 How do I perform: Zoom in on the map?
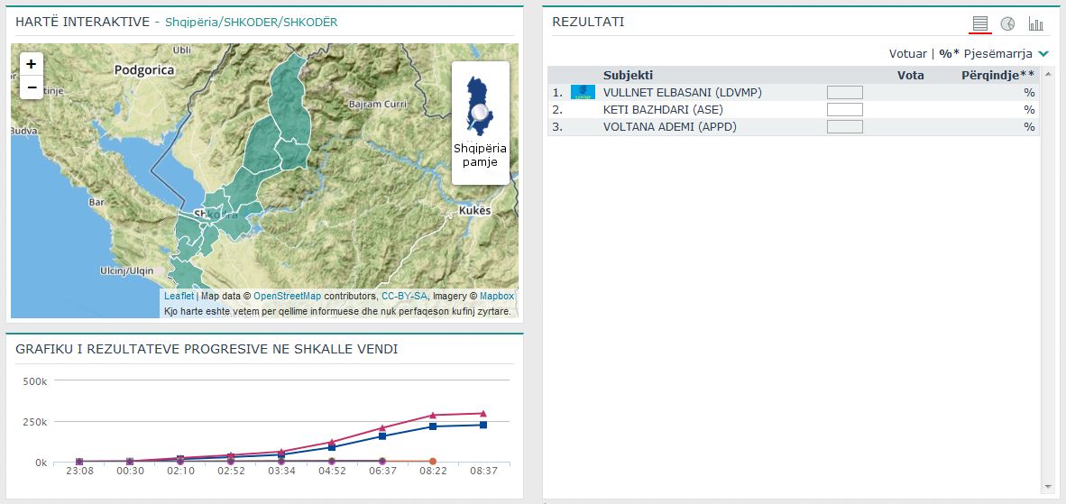[x=32, y=64]
